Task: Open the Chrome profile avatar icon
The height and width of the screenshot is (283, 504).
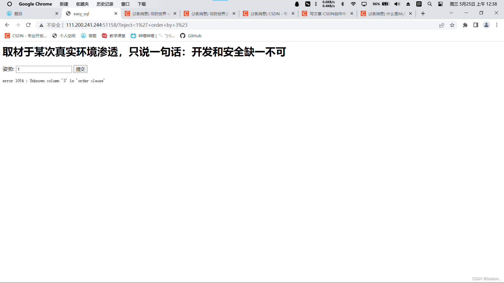Action: (x=486, y=25)
